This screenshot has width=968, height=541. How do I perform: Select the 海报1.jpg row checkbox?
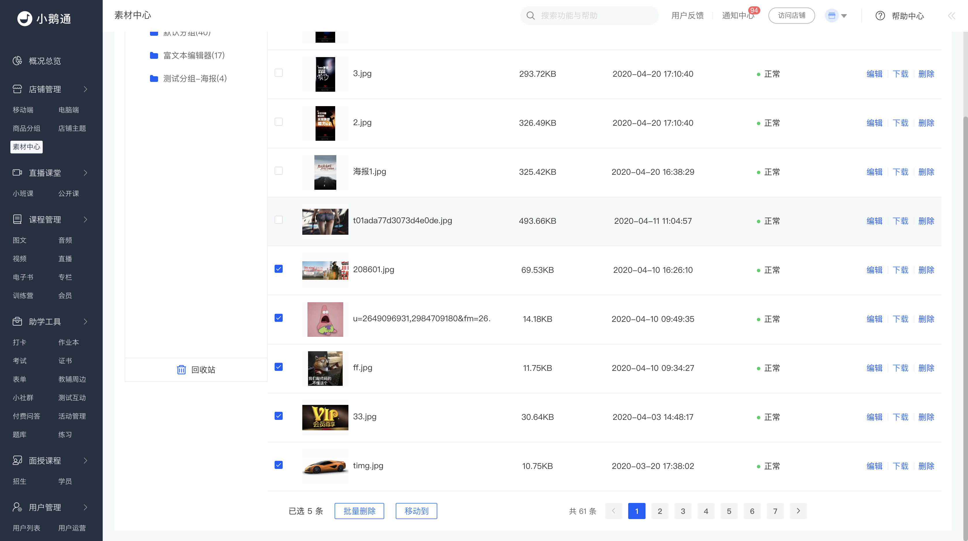tap(278, 171)
